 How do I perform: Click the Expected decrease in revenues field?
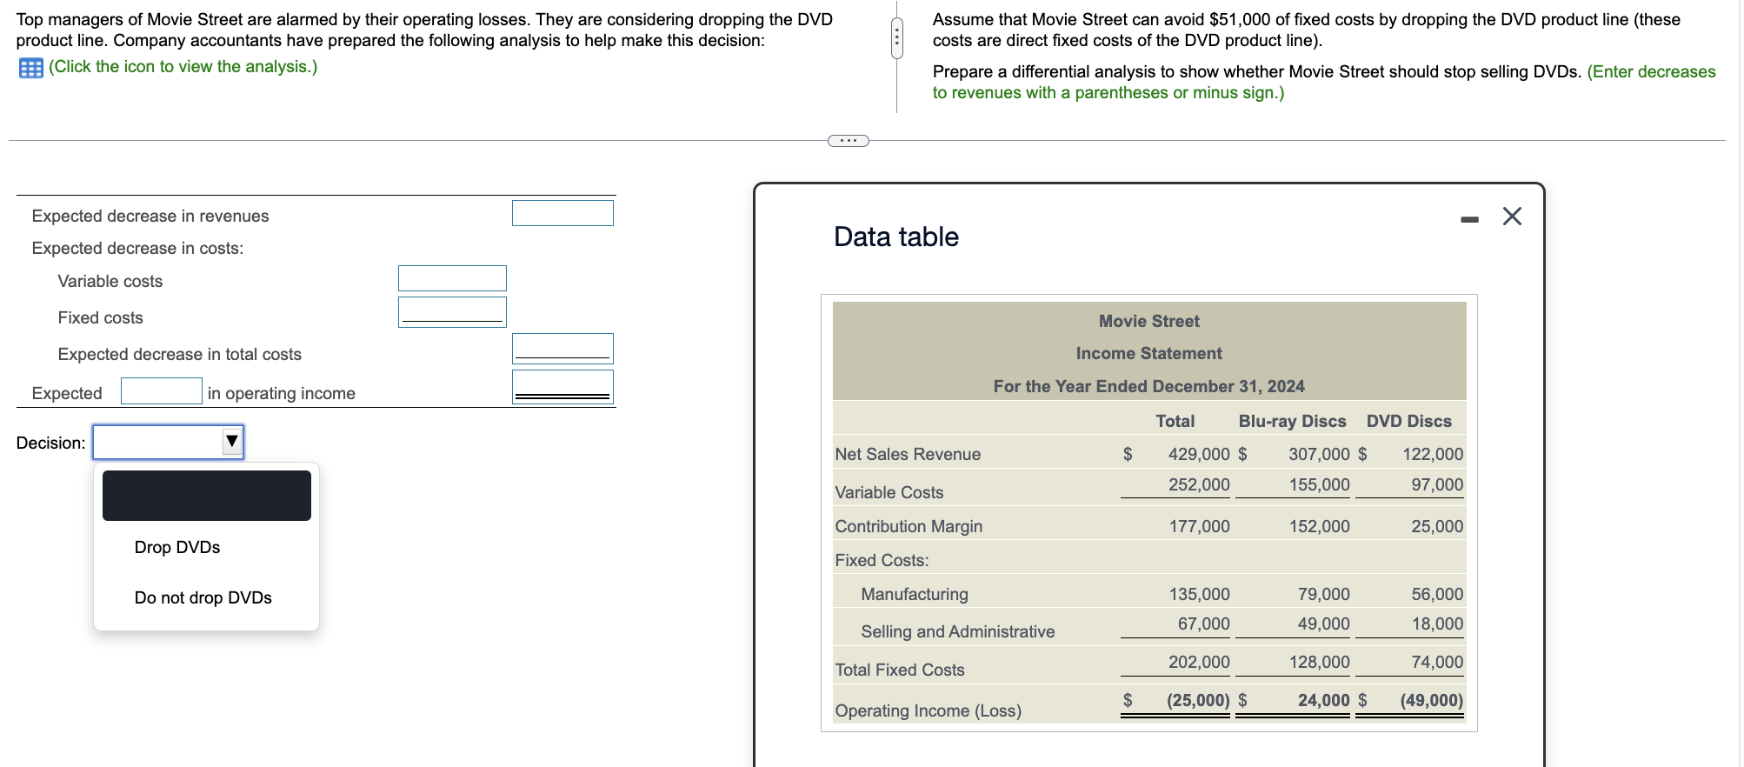562,213
